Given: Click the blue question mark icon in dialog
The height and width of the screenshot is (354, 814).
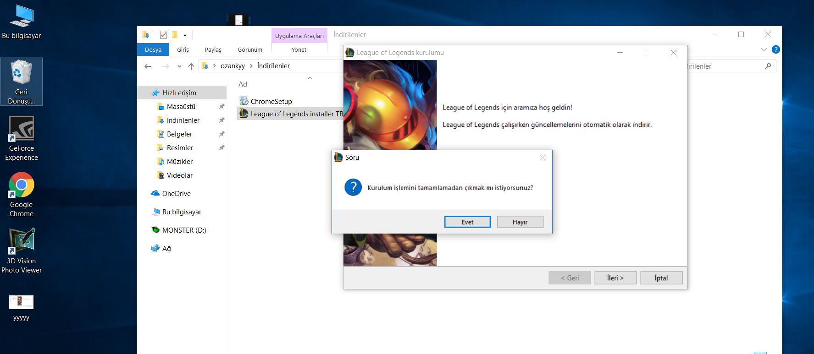Looking at the screenshot, I should [x=353, y=187].
